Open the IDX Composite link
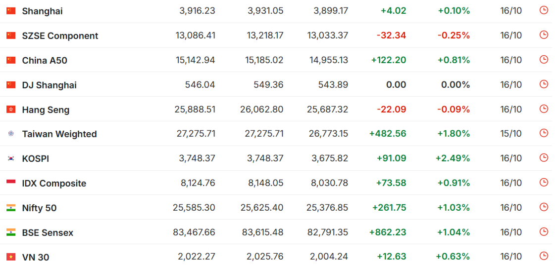The height and width of the screenshot is (266, 555). click(x=54, y=183)
